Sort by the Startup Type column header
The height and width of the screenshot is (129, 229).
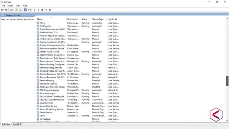(x=98, y=19)
